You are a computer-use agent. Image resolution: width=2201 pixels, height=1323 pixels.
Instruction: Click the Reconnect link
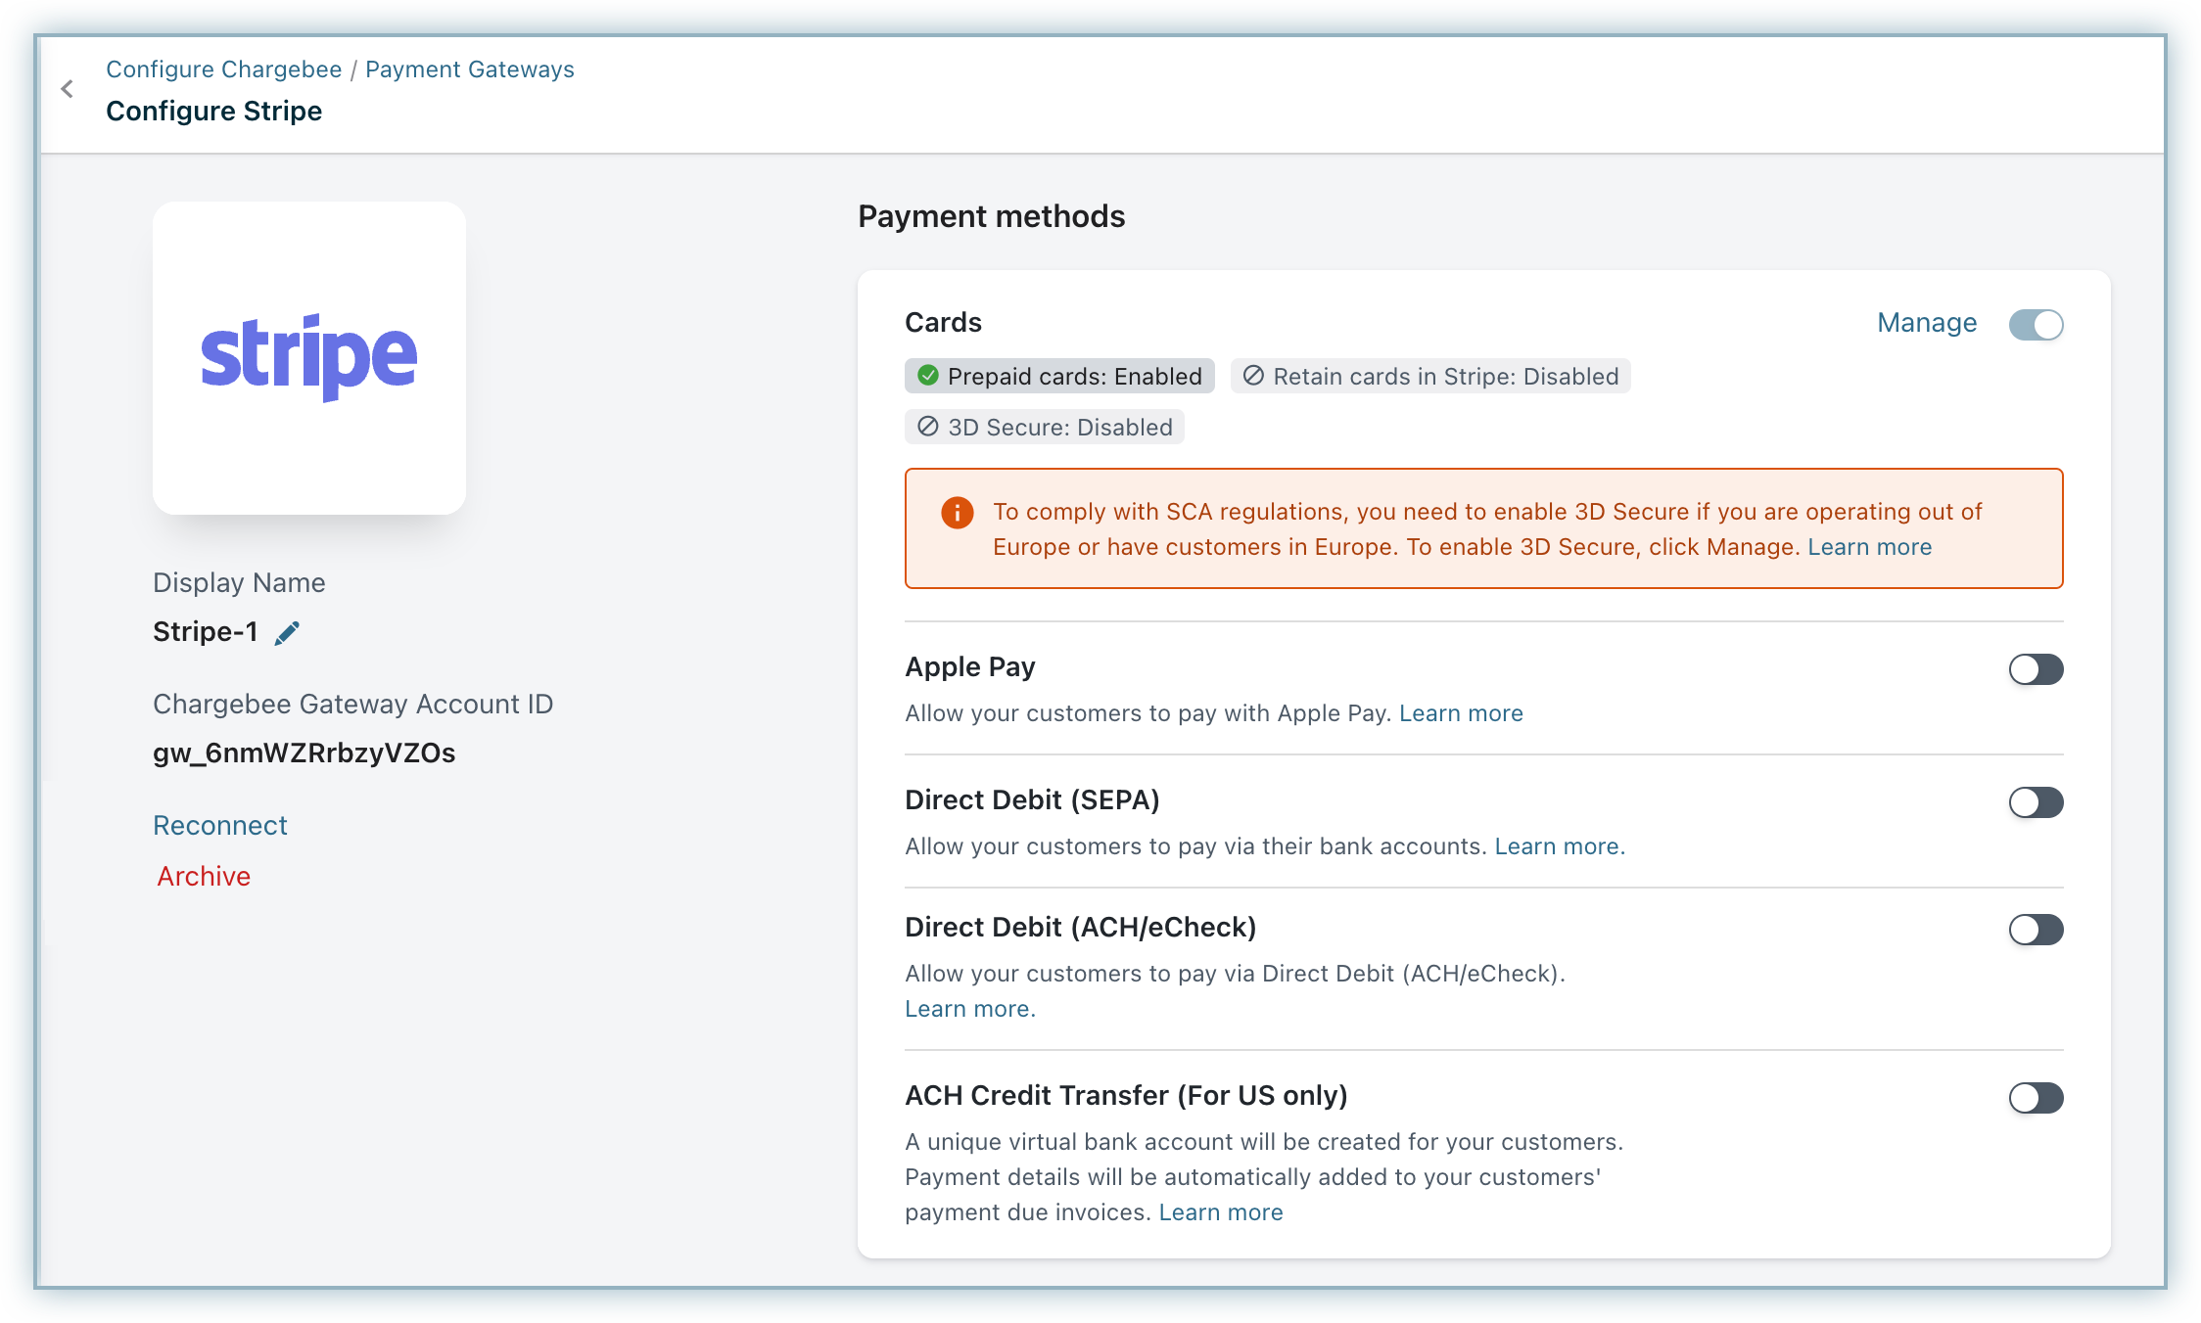(x=220, y=825)
